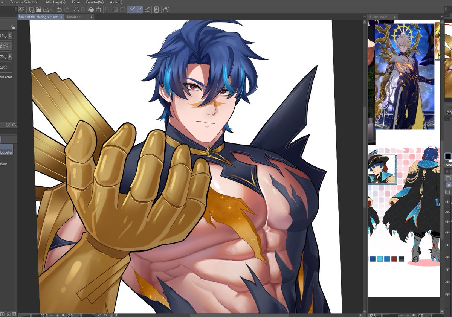Click the pirate character portrait in reference sheet

[382, 169]
